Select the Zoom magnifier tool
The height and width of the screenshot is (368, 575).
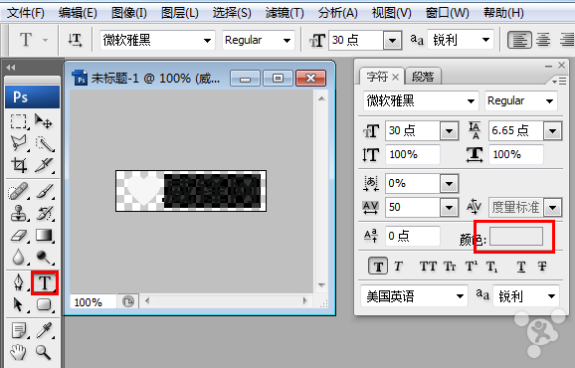point(43,353)
